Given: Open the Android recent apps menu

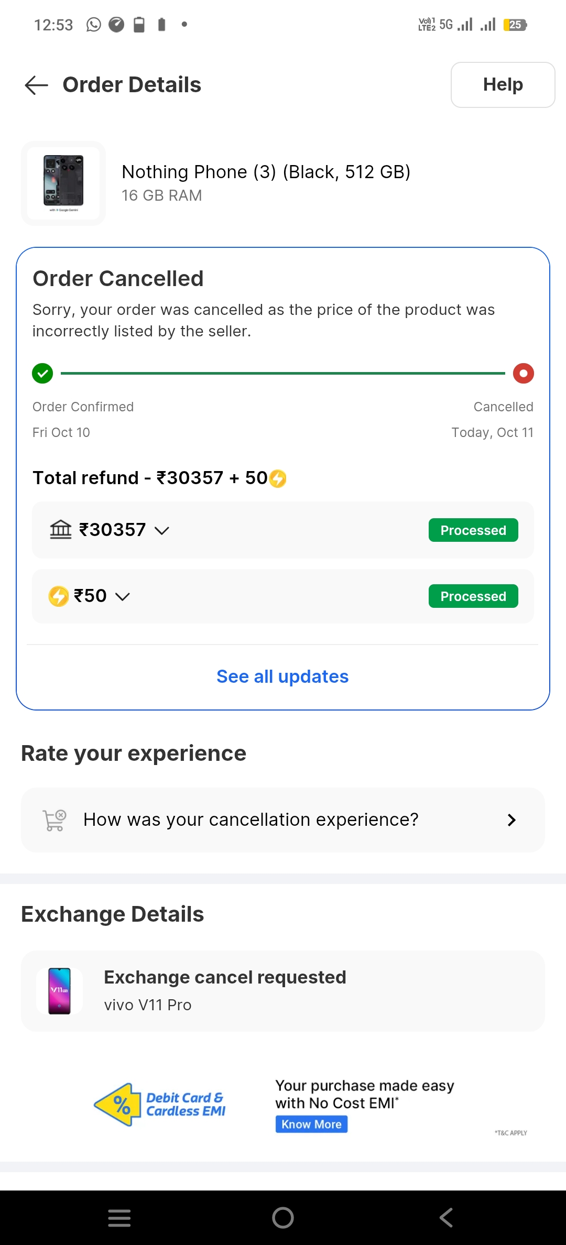Looking at the screenshot, I should pos(119,1218).
